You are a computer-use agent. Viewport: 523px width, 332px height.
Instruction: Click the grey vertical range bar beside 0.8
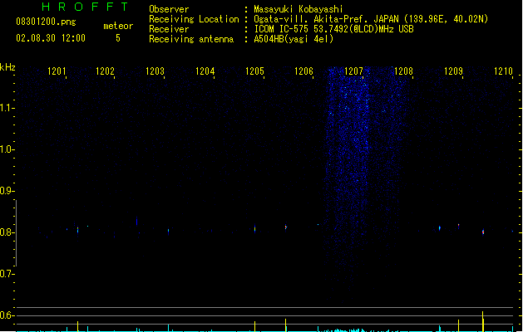(x=16, y=233)
